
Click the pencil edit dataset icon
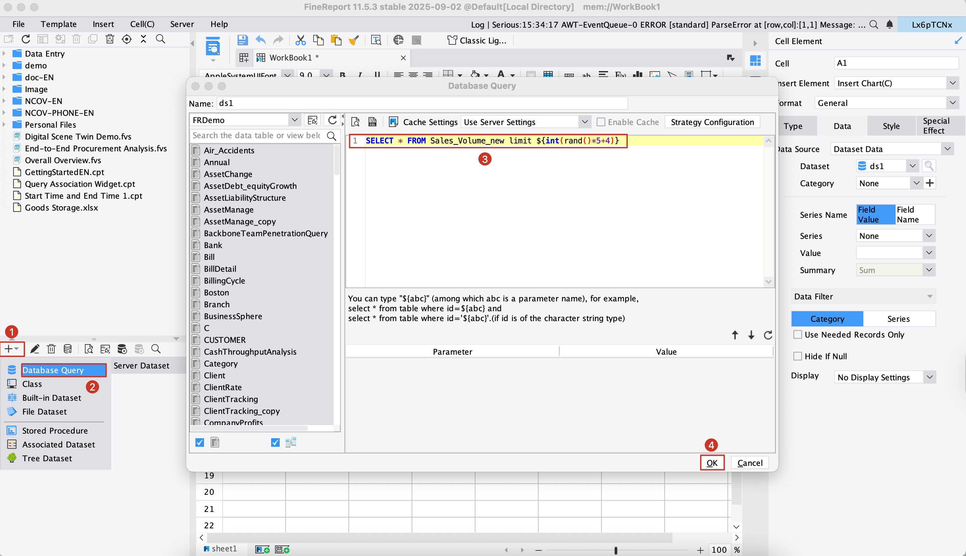[x=35, y=349]
